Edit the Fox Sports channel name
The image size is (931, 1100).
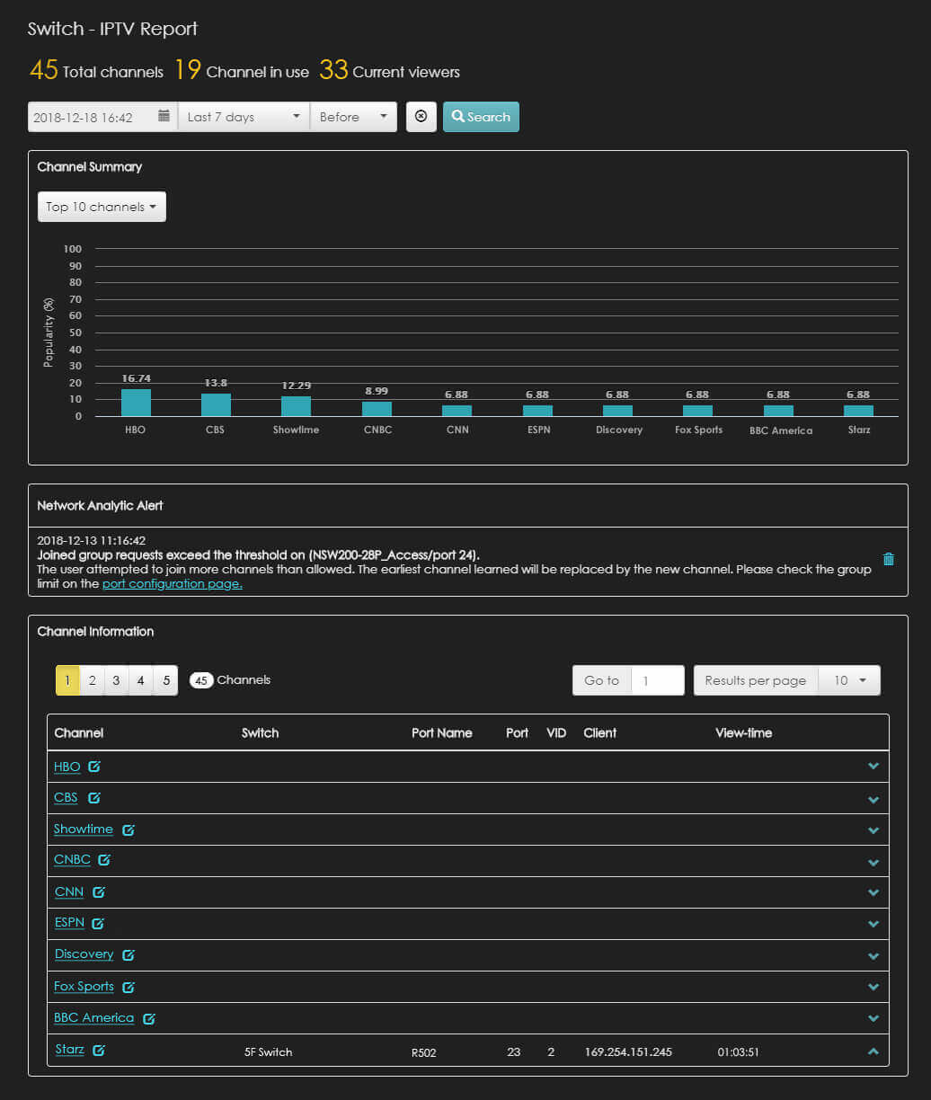click(129, 987)
